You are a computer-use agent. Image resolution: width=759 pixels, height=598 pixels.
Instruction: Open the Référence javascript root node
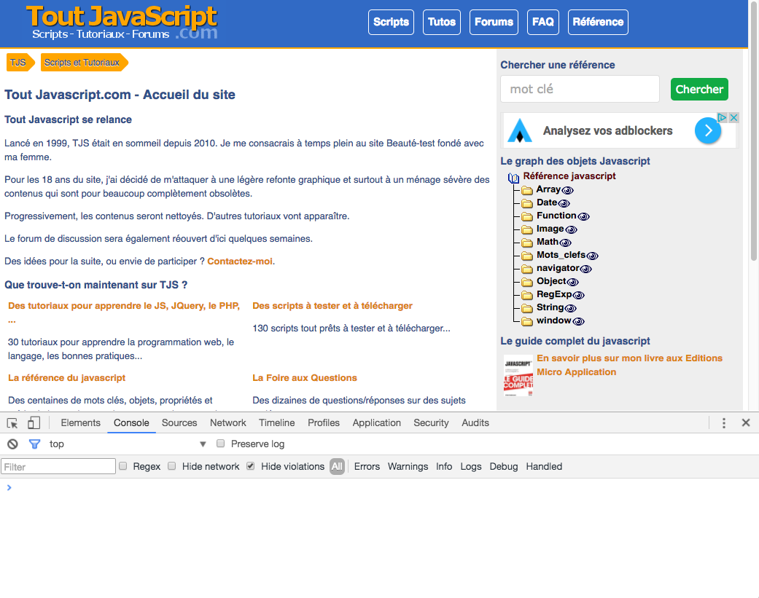(x=569, y=176)
